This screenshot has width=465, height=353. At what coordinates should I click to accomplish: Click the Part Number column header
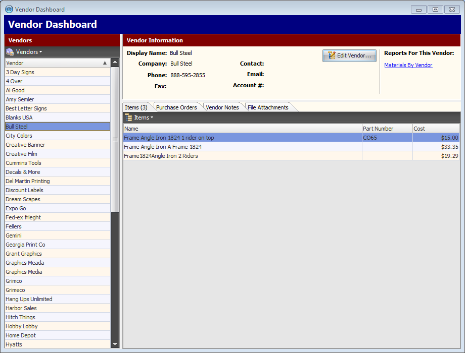pos(387,129)
